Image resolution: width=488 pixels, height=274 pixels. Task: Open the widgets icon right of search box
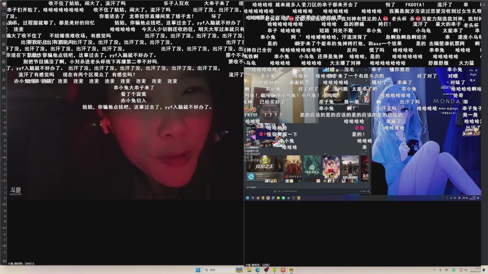[239, 270]
